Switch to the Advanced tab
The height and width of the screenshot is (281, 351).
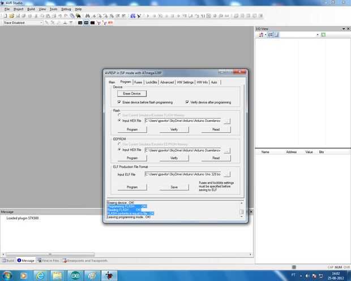[167, 82]
